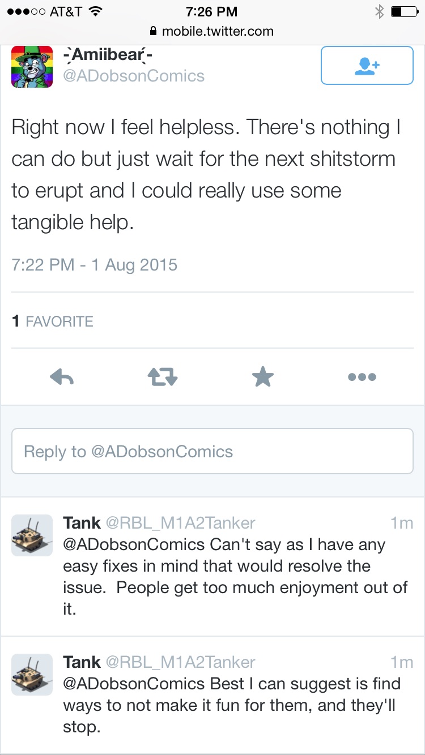Open Amiibear's bear profile picture
This screenshot has height=755, width=425.
pyautogui.click(x=32, y=67)
